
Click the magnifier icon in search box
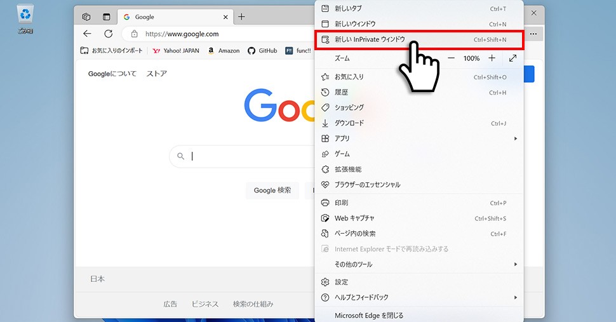181,156
